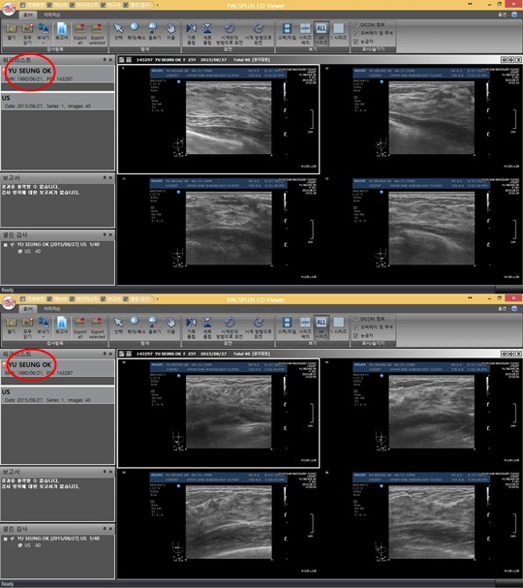Toggle the DICOM 정보 checkbox in upper window

[355, 25]
